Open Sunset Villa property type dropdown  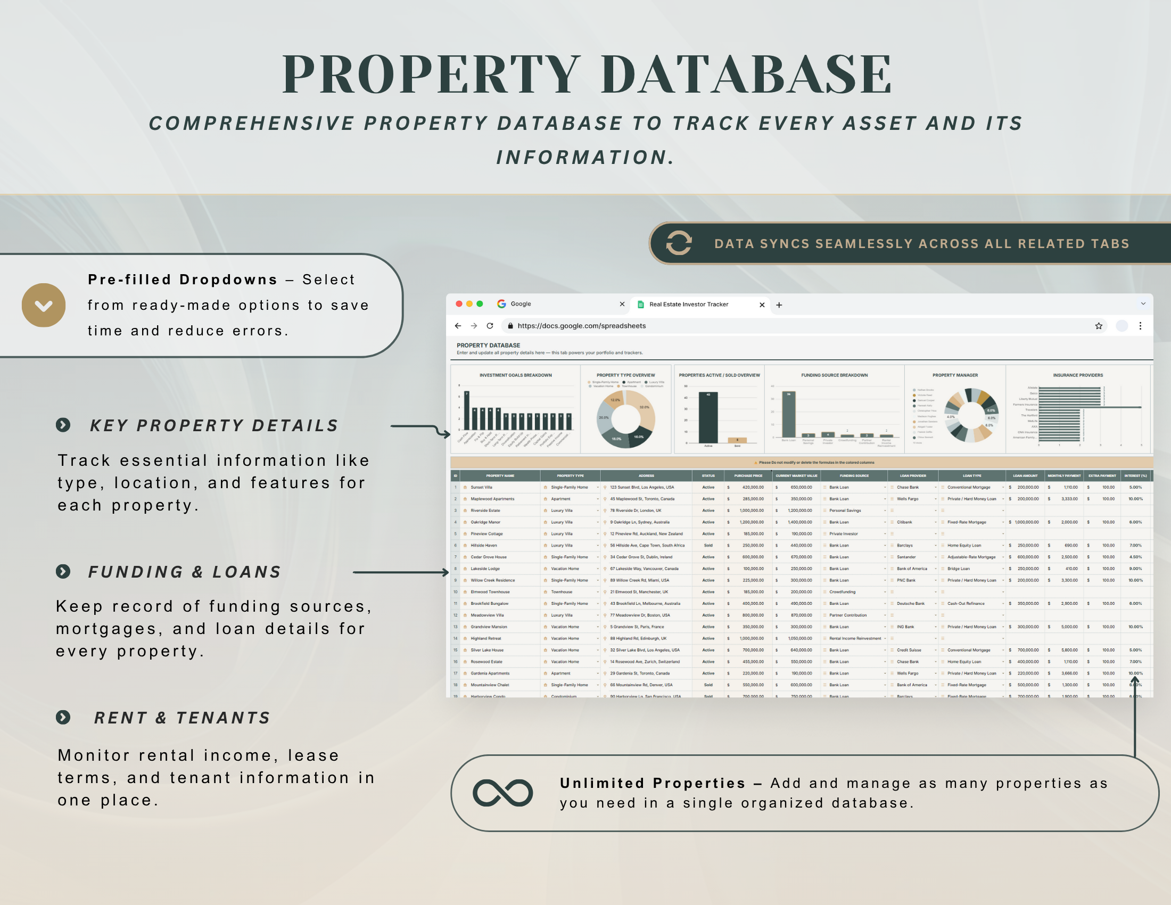[597, 487]
